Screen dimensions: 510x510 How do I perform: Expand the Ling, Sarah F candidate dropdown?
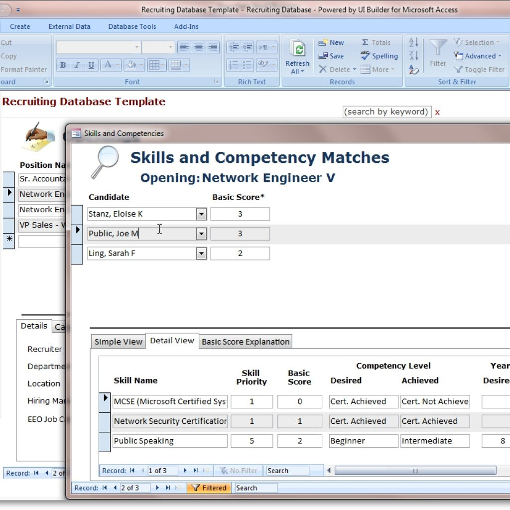[201, 254]
